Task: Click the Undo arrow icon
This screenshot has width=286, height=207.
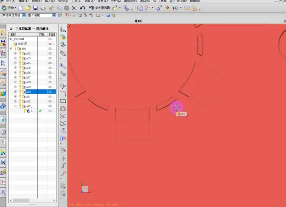Action: (82, 8)
